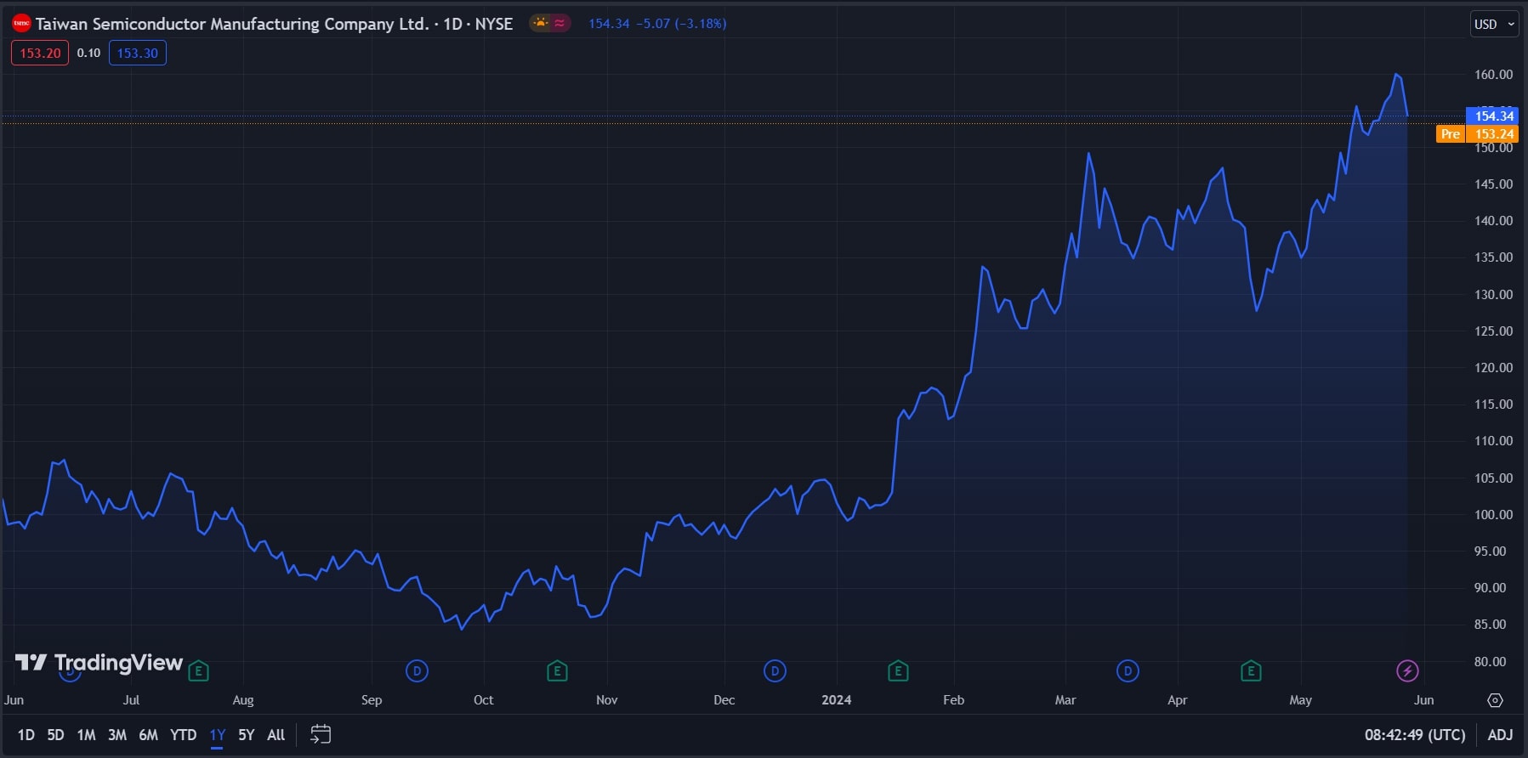Click the 160.00 price axis label

tap(1493, 75)
